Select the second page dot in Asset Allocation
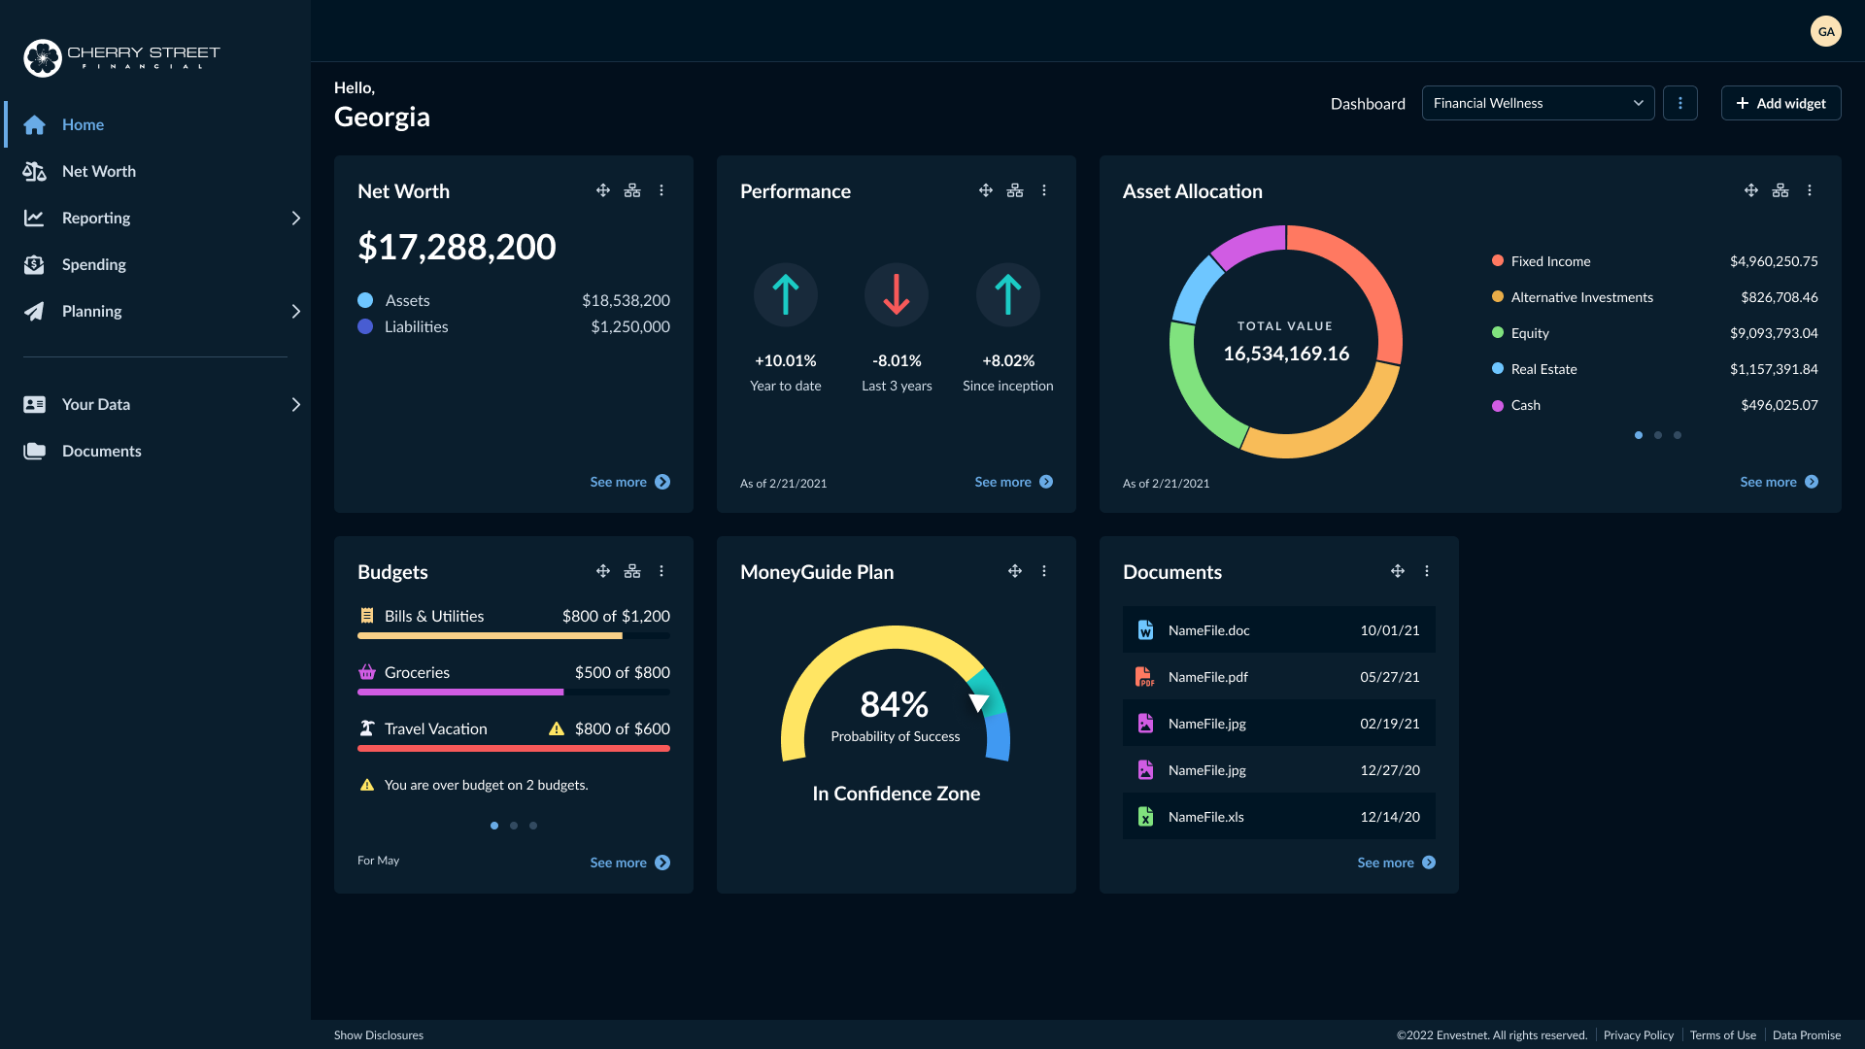Image resolution: width=1865 pixels, height=1049 pixels. pos(1658,435)
